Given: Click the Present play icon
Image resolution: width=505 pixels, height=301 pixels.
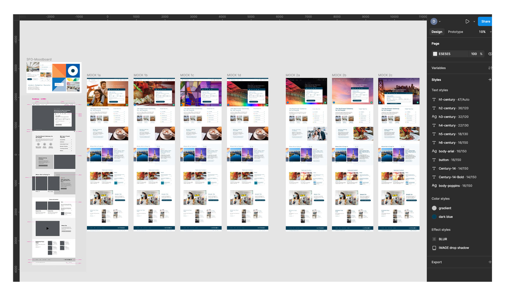Looking at the screenshot, I should [467, 21].
